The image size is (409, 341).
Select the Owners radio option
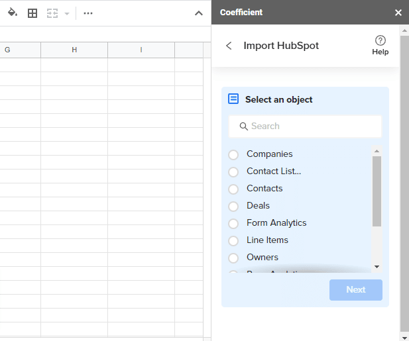(x=233, y=258)
